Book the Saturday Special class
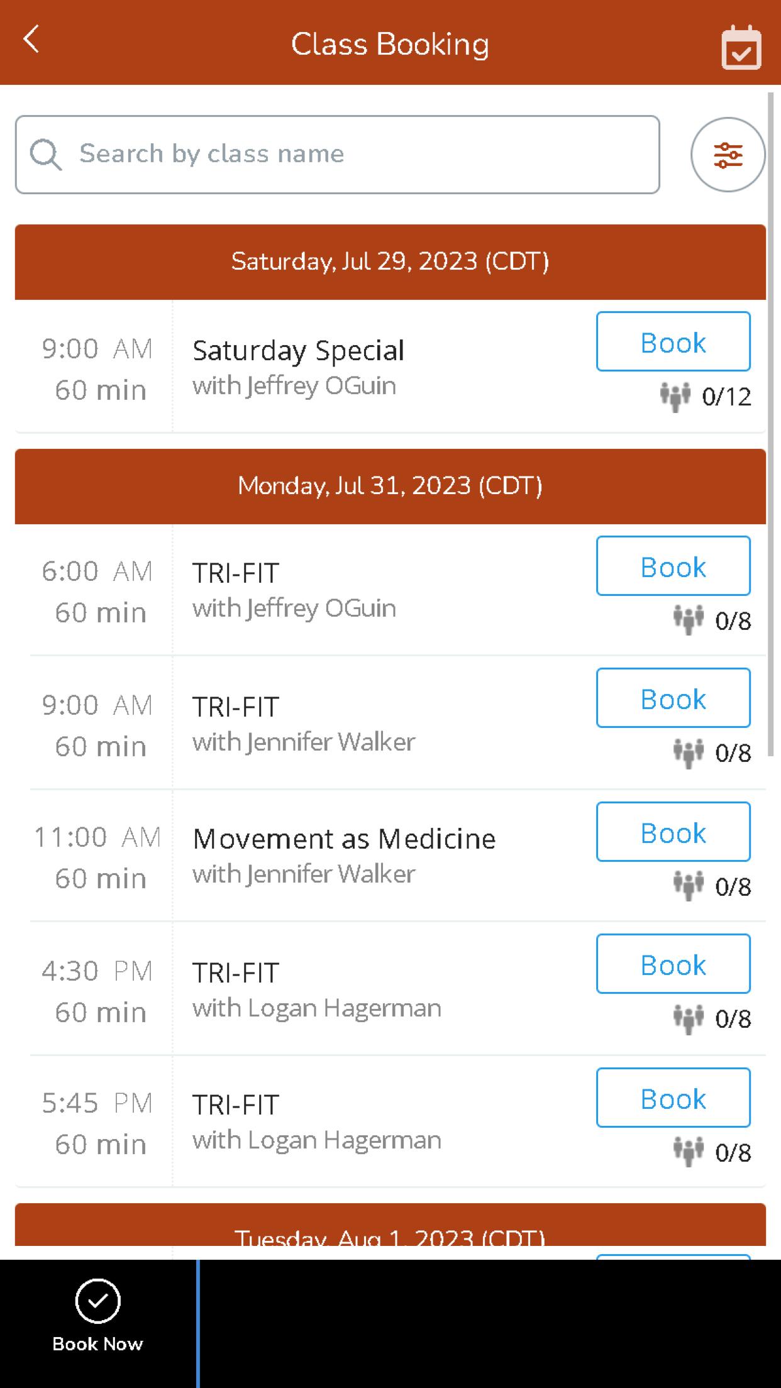The height and width of the screenshot is (1388, 781). (673, 341)
